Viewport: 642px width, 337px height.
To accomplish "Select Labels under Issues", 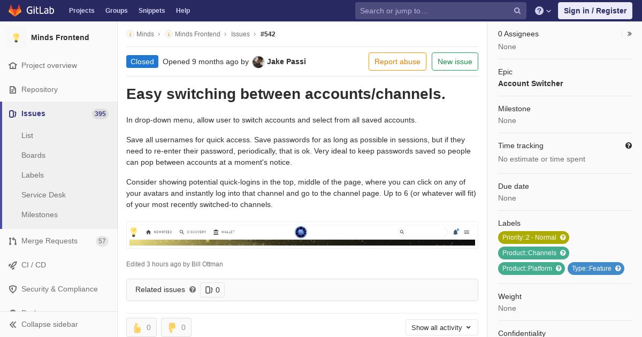I will (x=33, y=175).
